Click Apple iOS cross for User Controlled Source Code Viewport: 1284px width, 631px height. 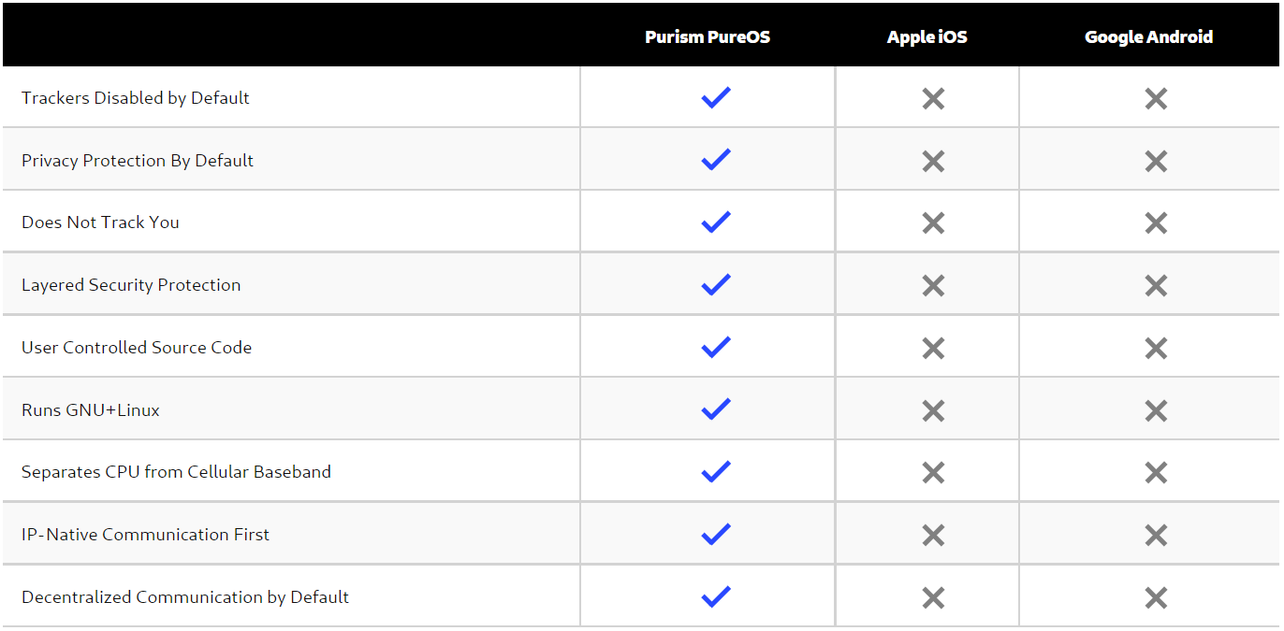[933, 348]
